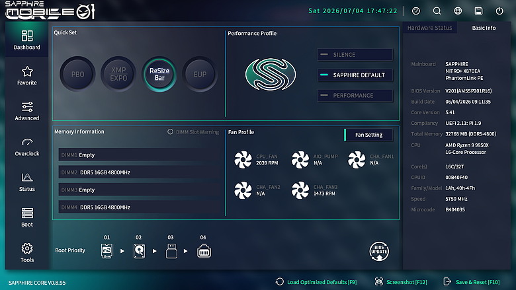This screenshot has width=516, height=290.
Task: Open the Boot settings page
Action: coord(27,217)
